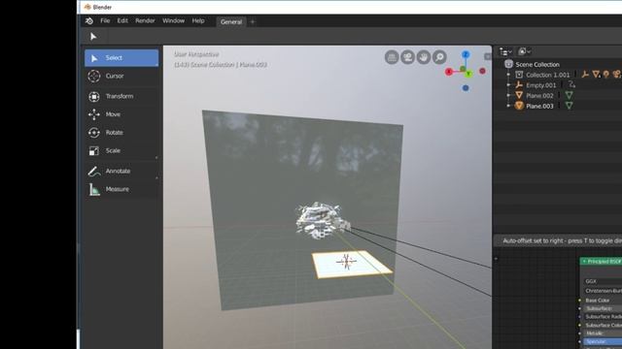Select the Annotate tool

(121, 171)
